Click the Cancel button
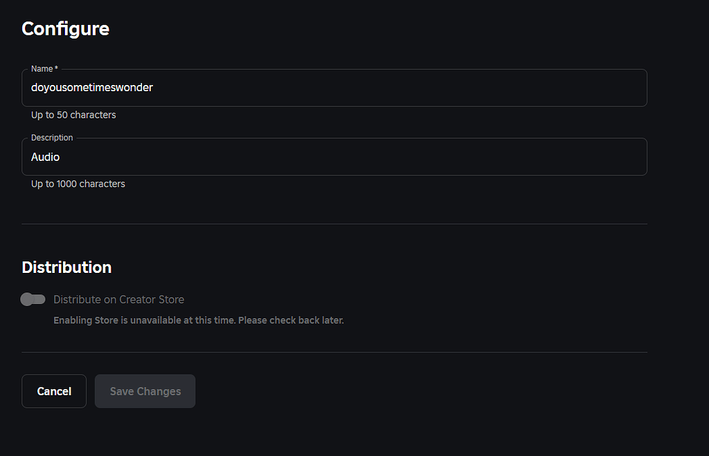 [54, 391]
